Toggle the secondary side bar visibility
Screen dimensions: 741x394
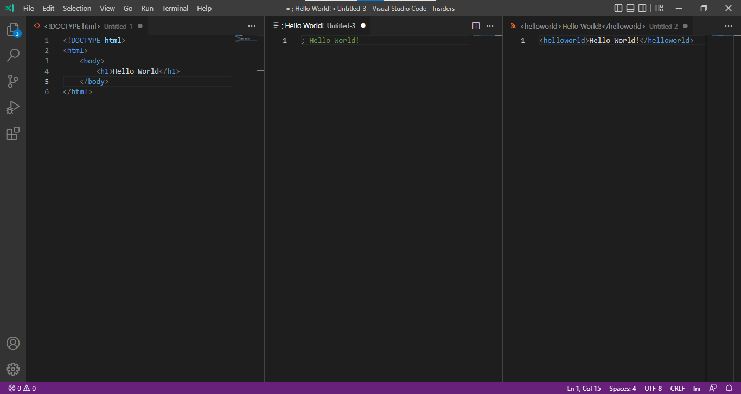point(642,8)
